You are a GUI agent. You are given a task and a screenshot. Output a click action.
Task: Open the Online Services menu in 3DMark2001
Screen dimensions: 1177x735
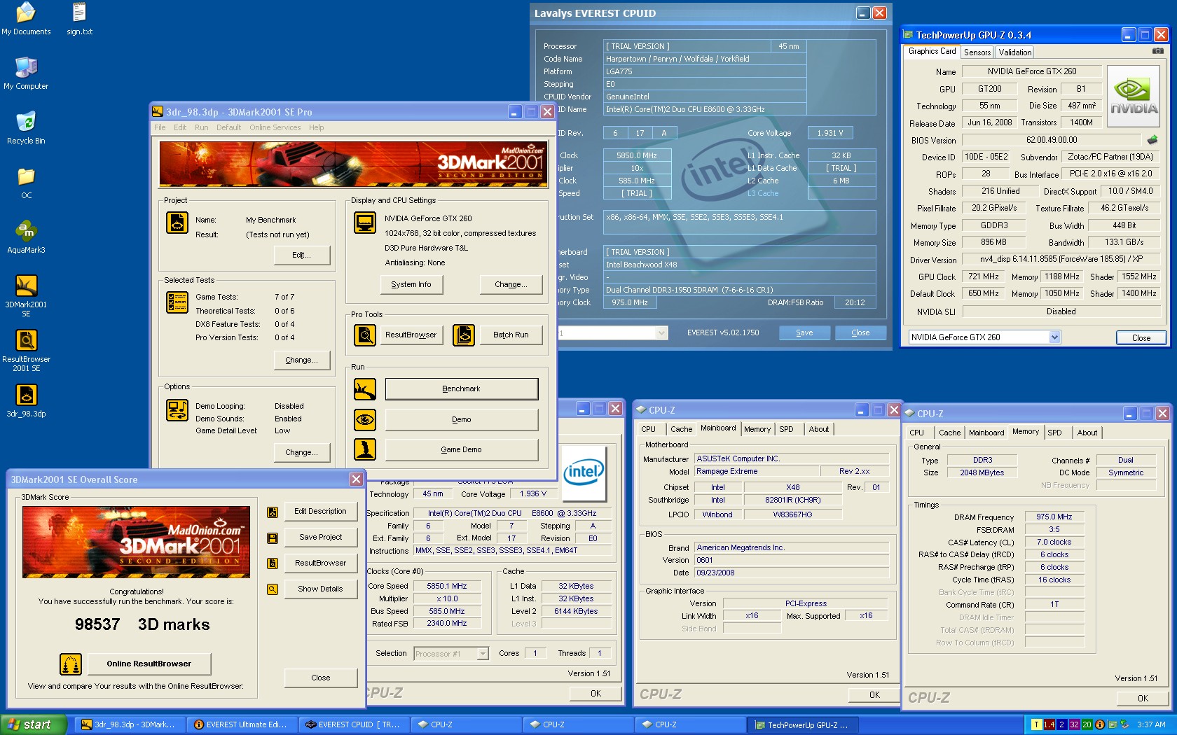tap(275, 127)
